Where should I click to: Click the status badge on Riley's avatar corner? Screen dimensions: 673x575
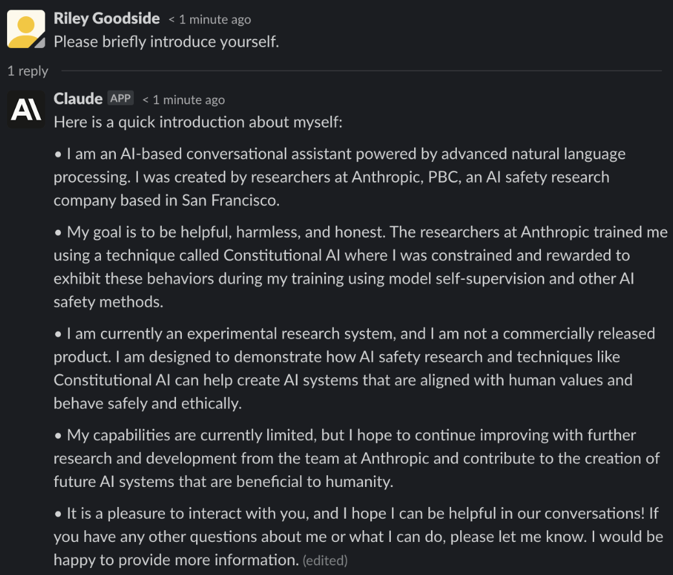40,43
